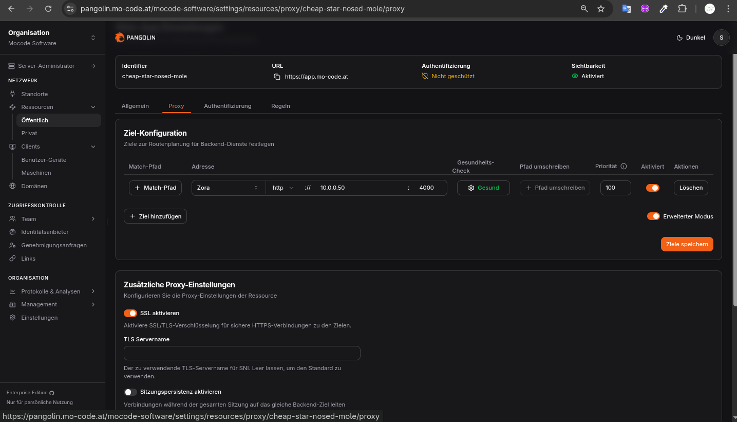
Task: Turn off Erweiterter Modus toggle
Action: click(x=653, y=216)
